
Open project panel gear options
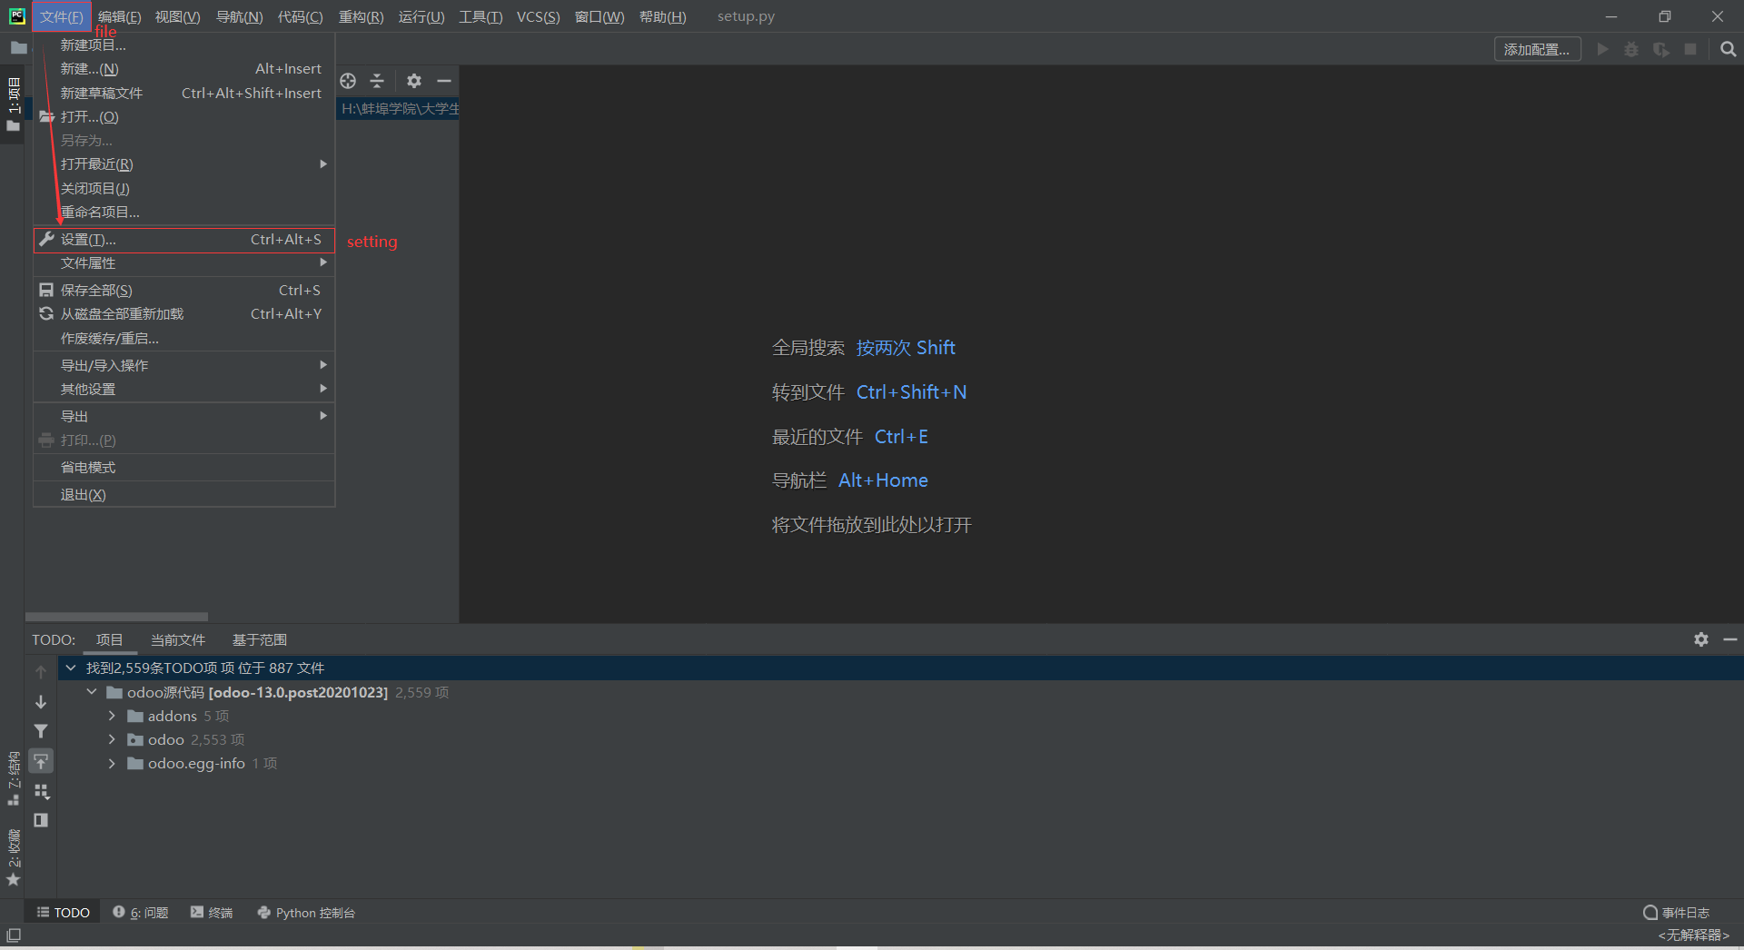click(x=414, y=81)
